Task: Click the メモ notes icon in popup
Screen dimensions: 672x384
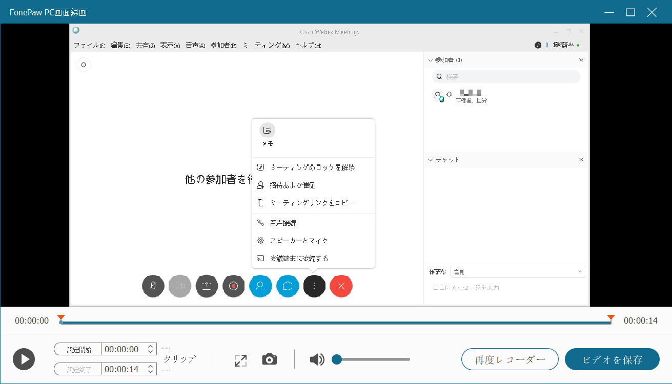Action: [x=267, y=130]
